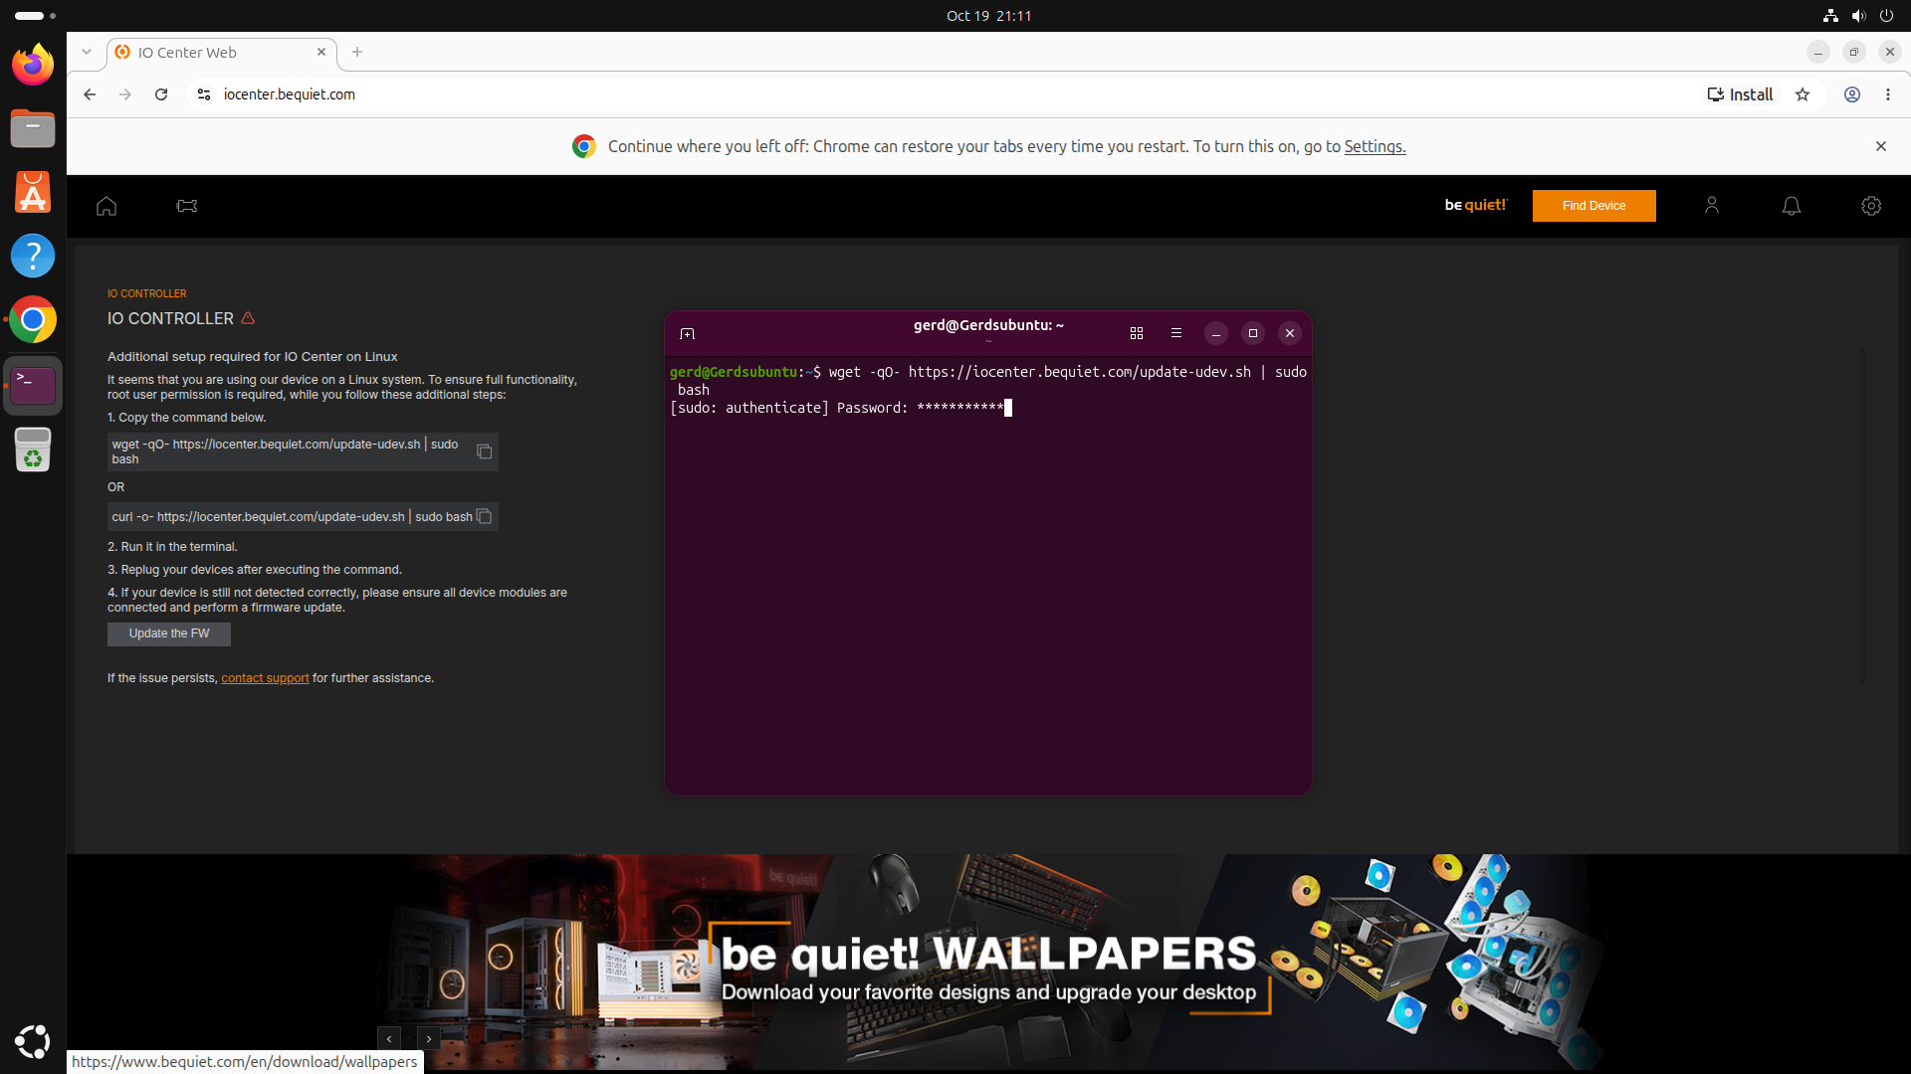Screen dimensions: 1911x1074
Task: Reload the iocenter page
Action: click(161, 94)
